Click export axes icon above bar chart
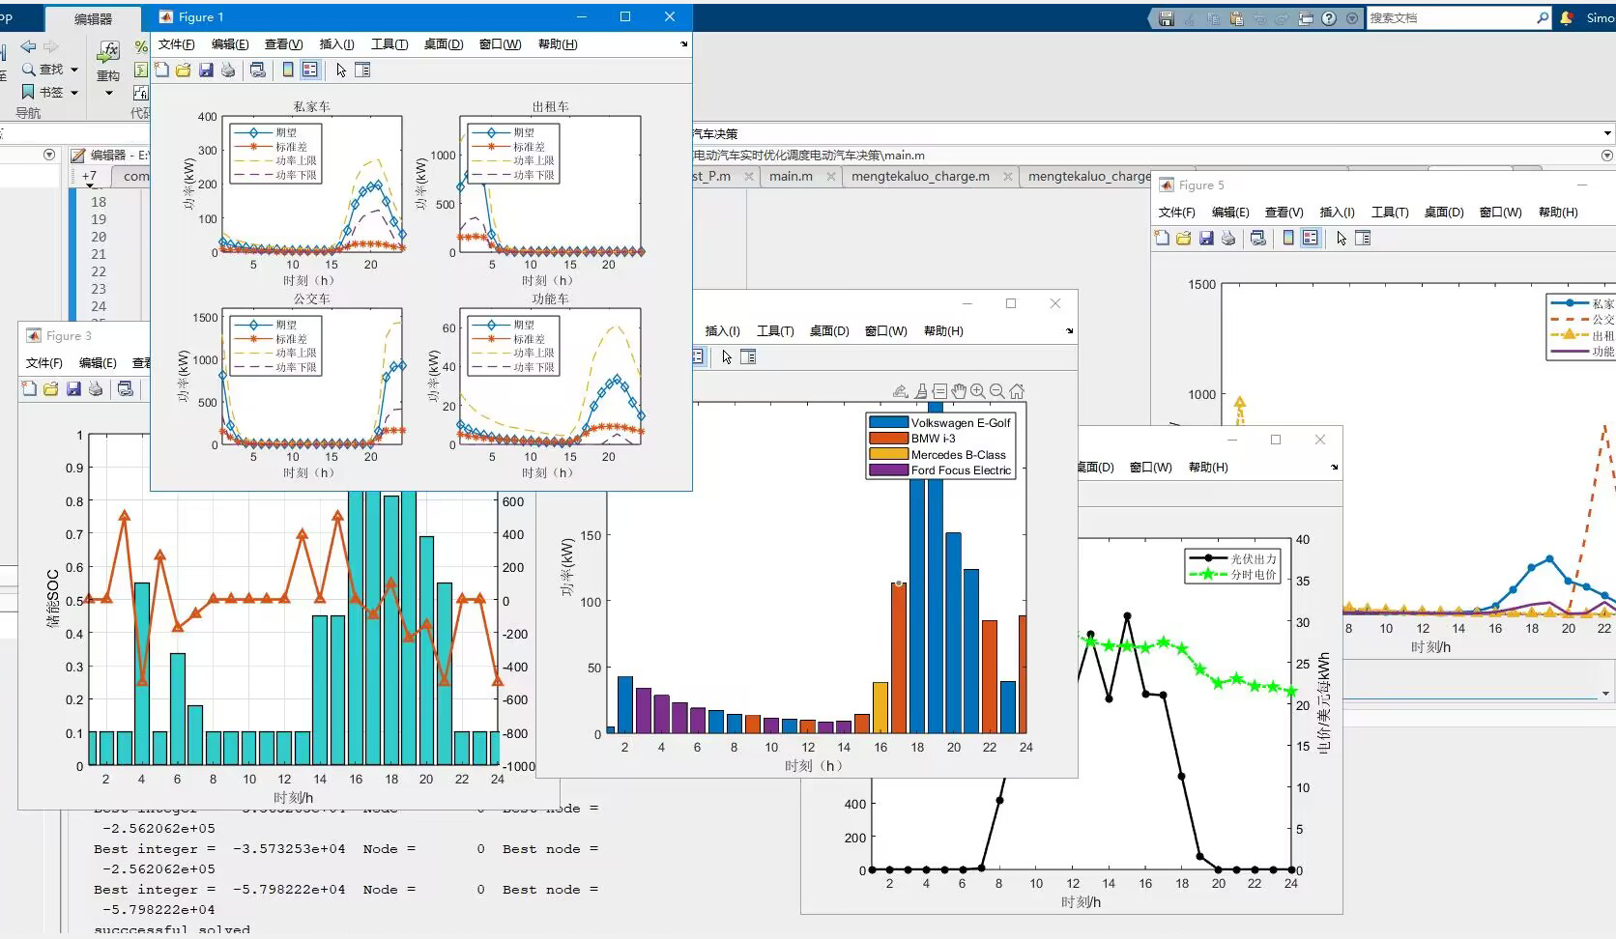The width and height of the screenshot is (1616, 939). click(x=900, y=391)
